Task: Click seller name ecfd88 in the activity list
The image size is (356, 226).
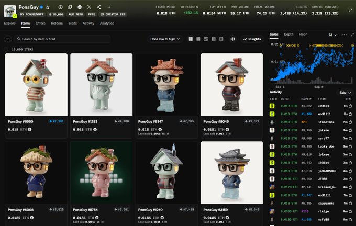Action: tap(324, 219)
